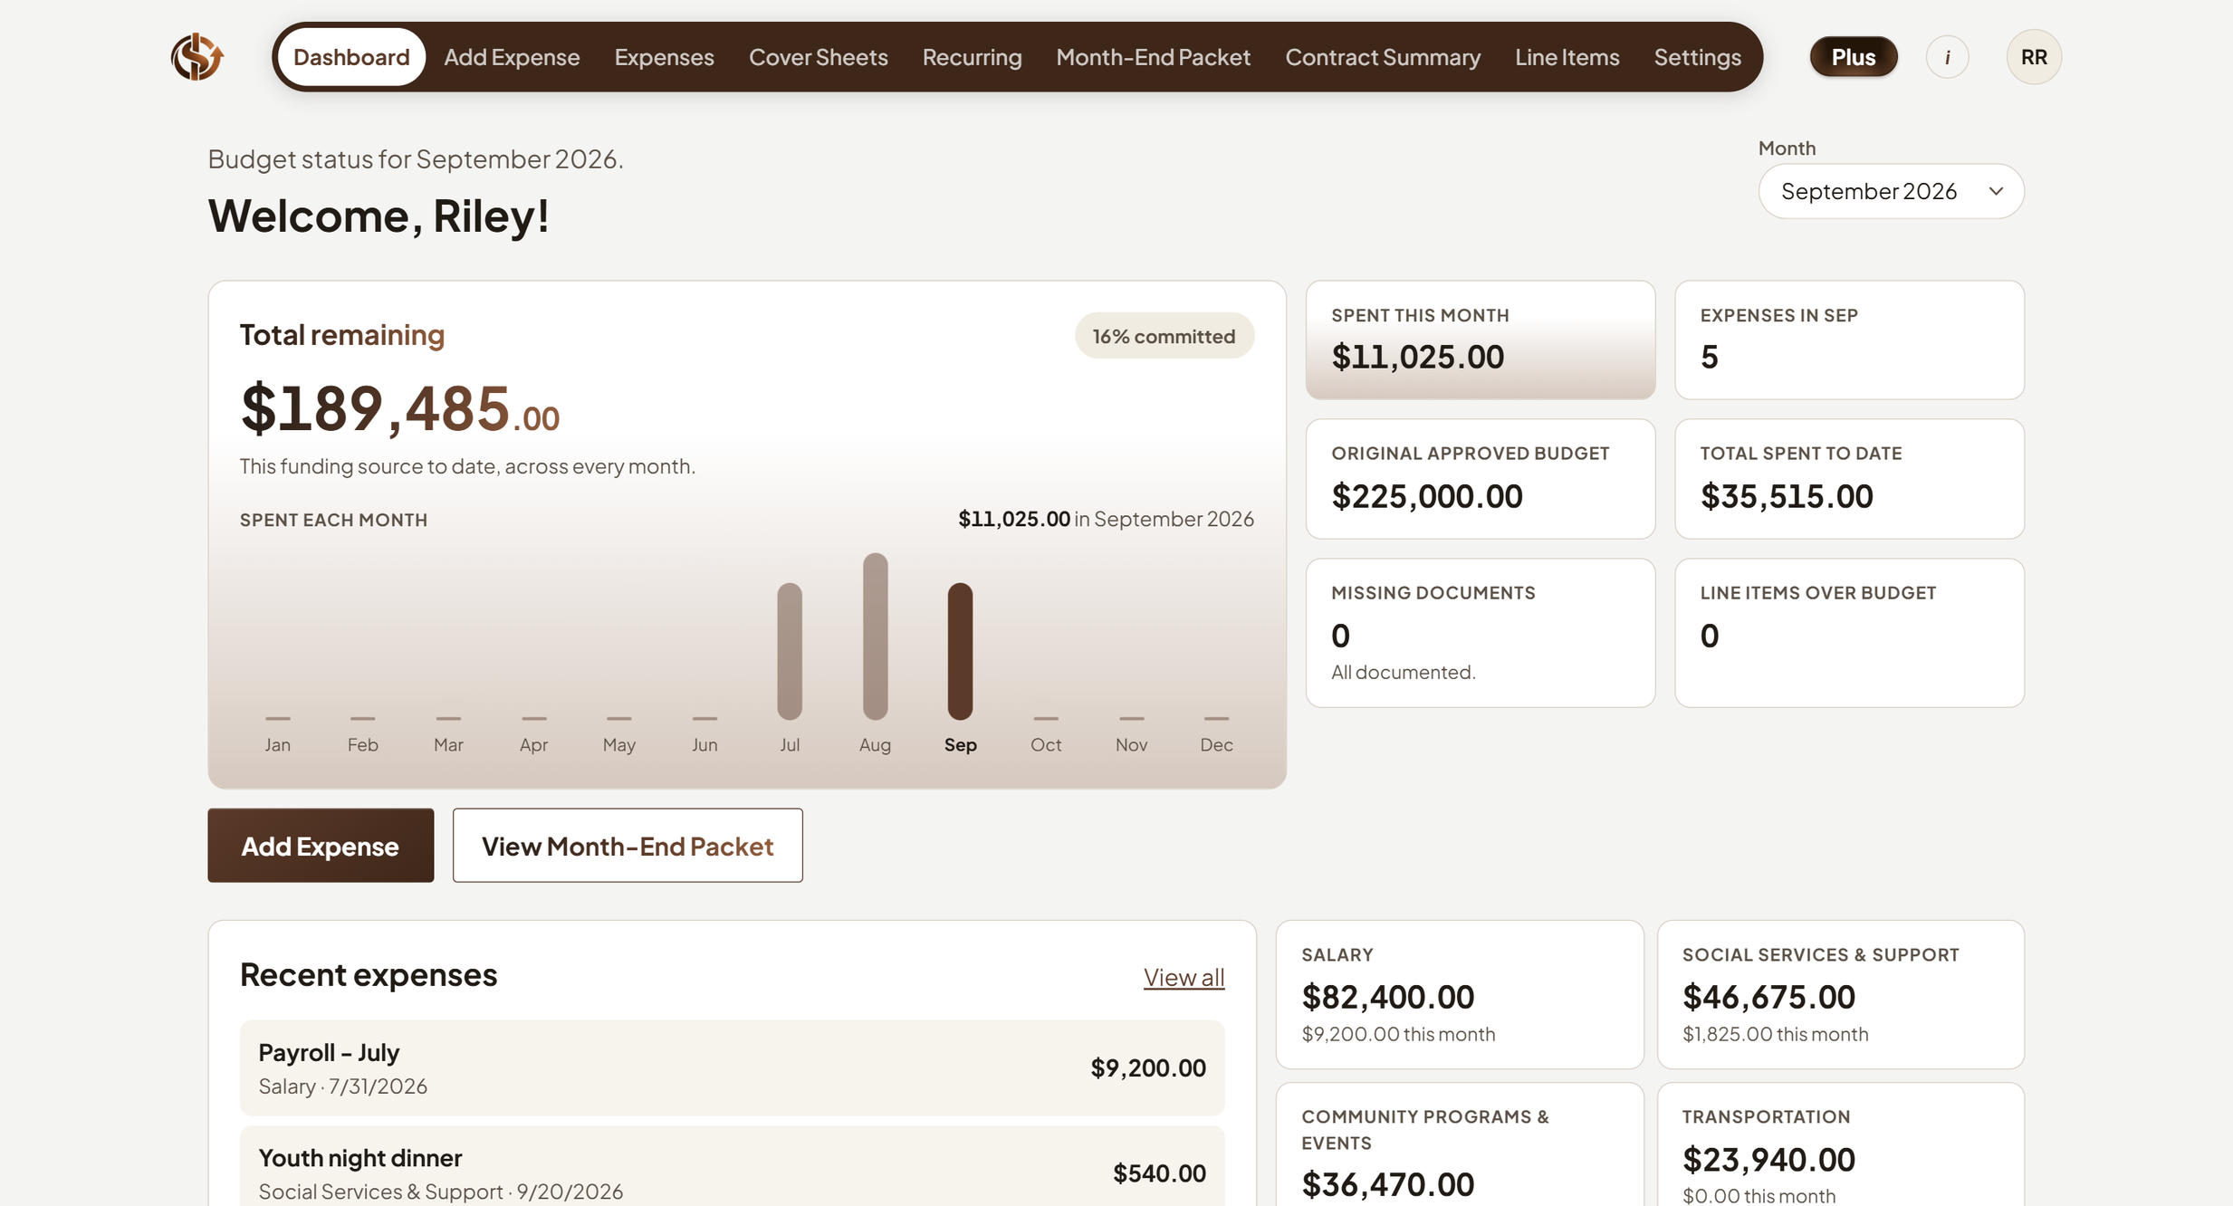Open the Expenses in Sep card
The image size is (2233, 1206).
1849,340
